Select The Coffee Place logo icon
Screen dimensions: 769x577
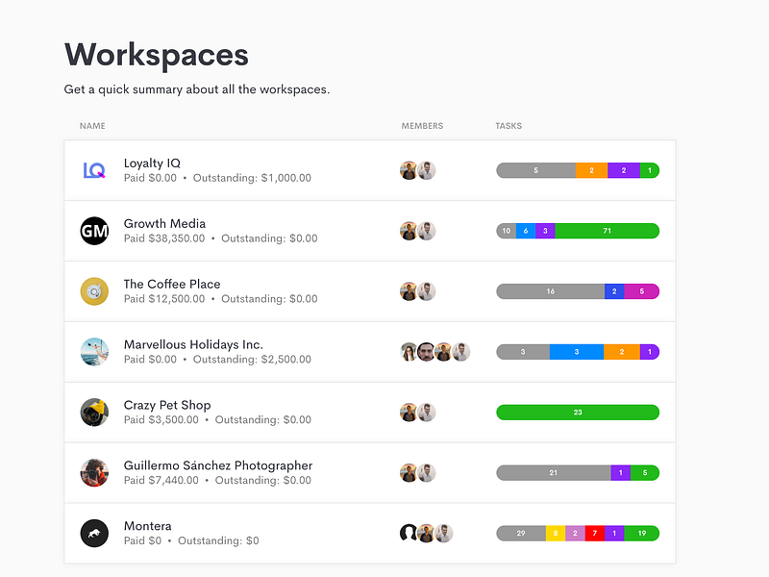click(x=94, y=291)
